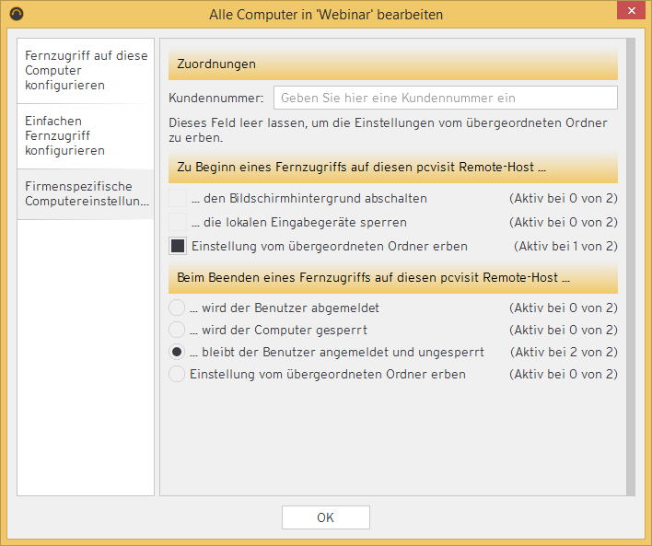Choose 'wird der Computer gesperrt' radio option
652x546 pixels.
pyautogui.click(x=177, y=330)
